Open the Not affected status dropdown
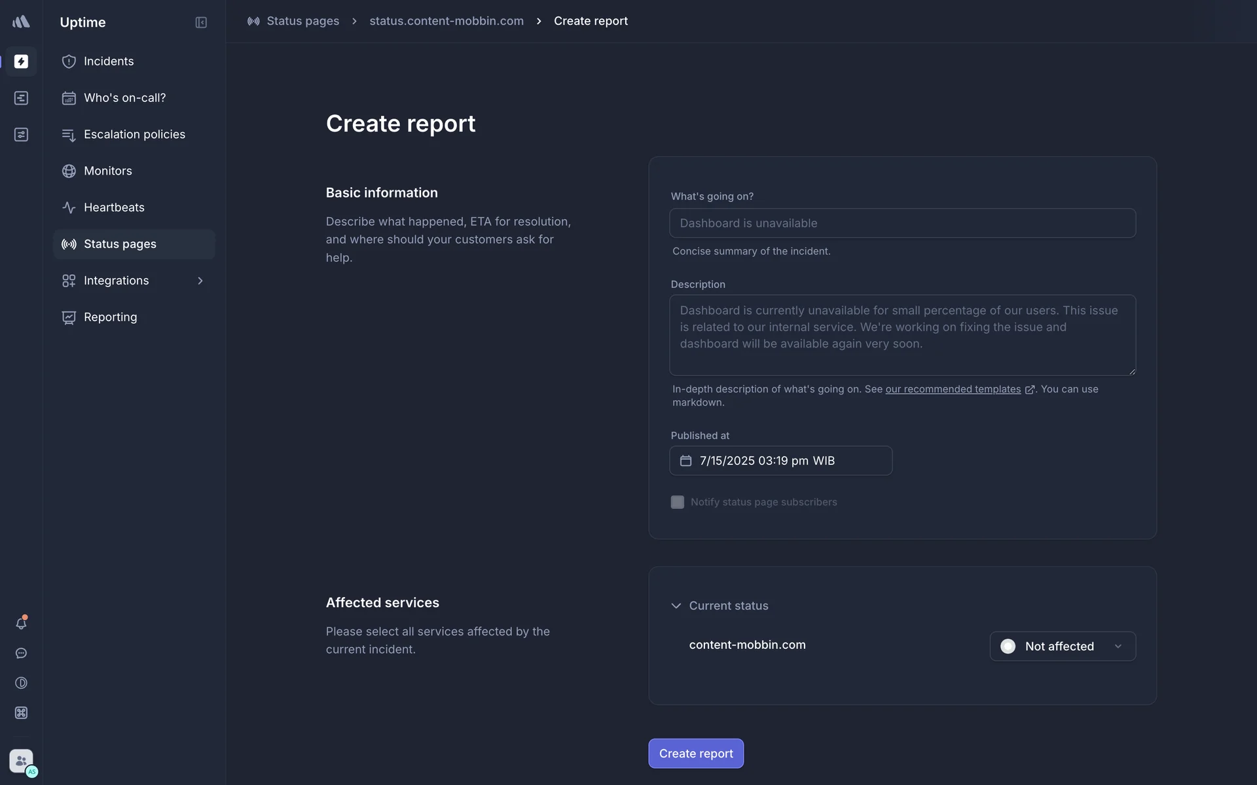Screen dimensions: 1257x785 click(x=1062, y=646)
